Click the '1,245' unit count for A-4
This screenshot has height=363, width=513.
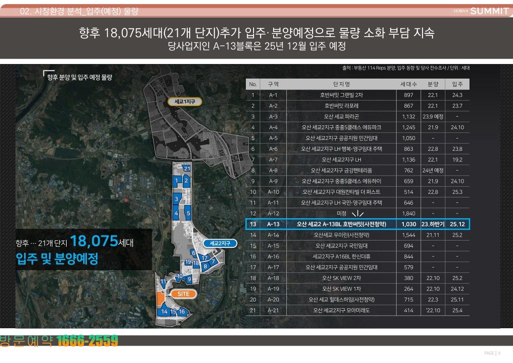coord(409,128)
